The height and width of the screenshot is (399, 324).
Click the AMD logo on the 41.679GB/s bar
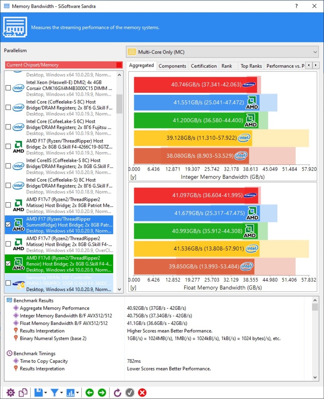point(252,213)
